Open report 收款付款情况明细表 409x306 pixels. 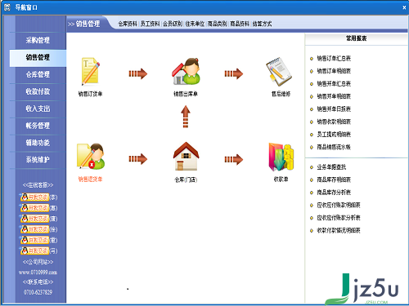coord(339,231)
